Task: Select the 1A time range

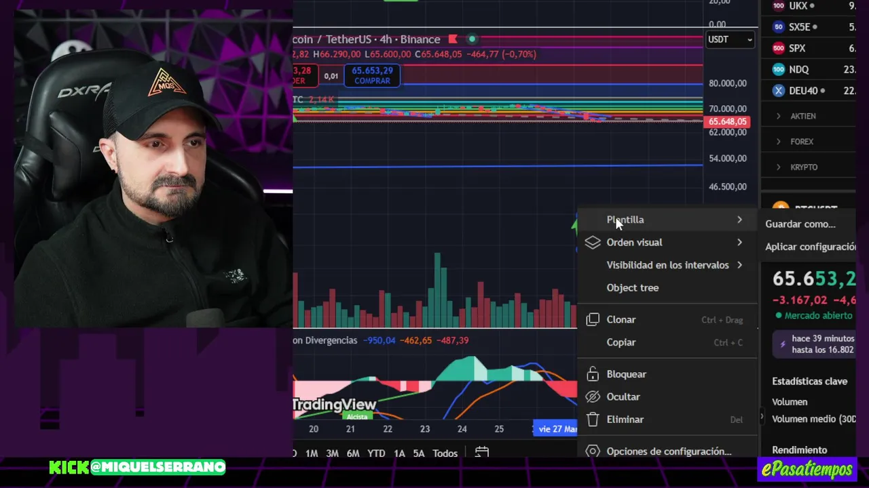Action: click(x=399, y=453)
